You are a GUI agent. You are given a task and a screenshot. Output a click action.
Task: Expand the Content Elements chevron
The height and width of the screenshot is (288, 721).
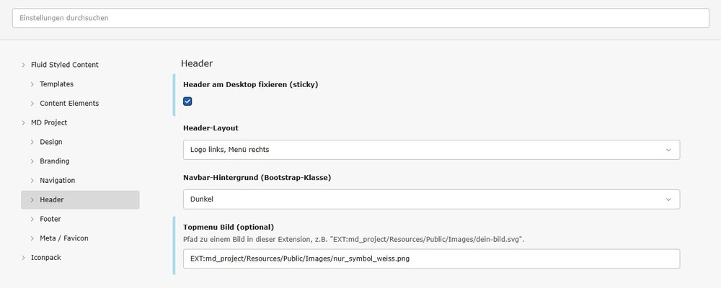click(32, 104)
